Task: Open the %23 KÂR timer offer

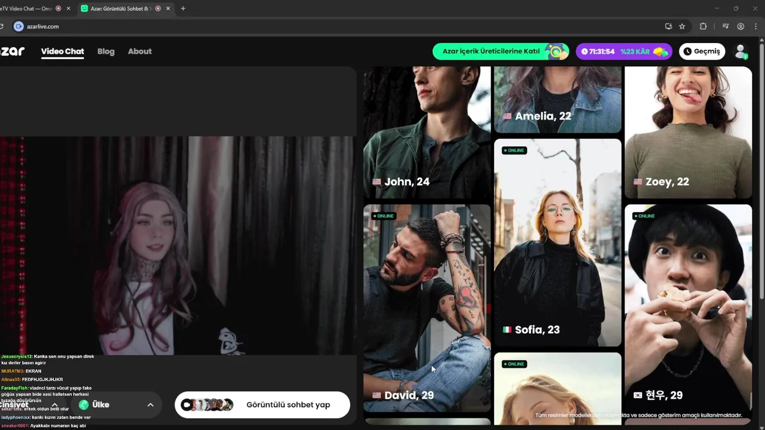Action: (624, 51)
